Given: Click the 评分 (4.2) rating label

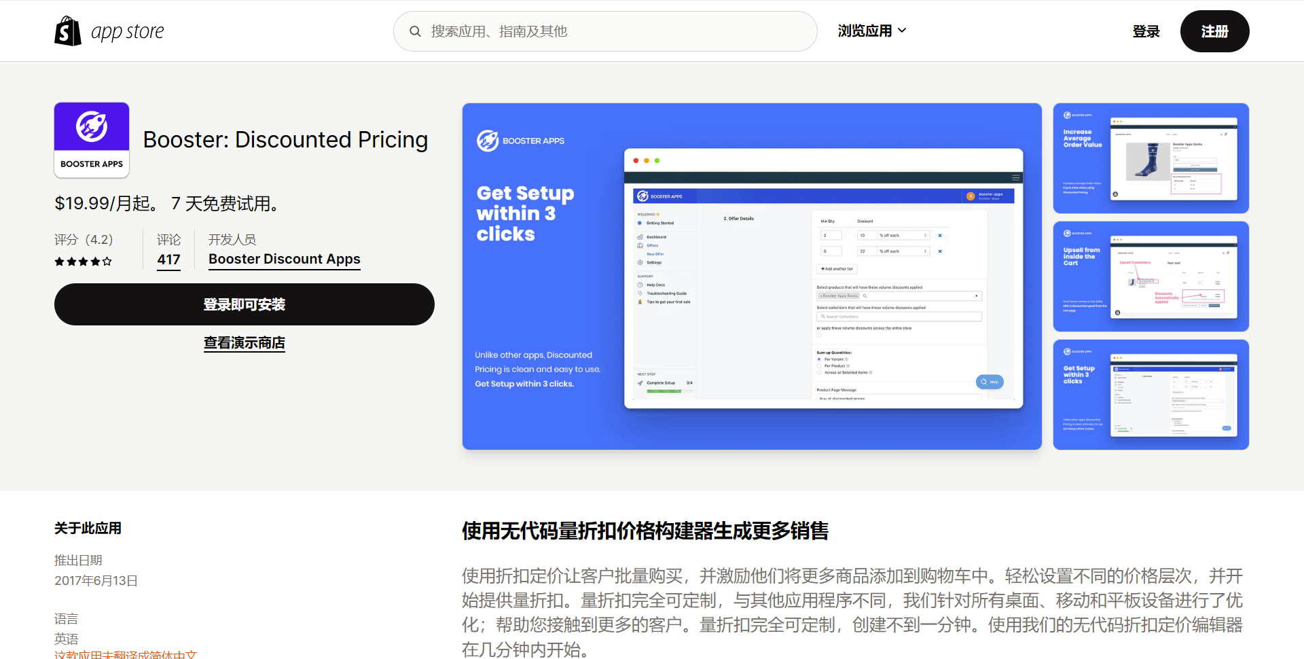Looking at the screenshot, I should (x=84, y=240).
